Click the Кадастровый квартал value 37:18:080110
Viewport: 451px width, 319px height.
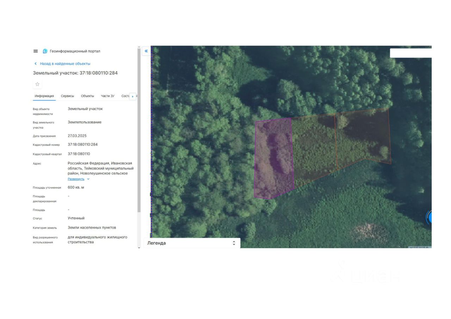pyautogui.click(x=79, y=154)
